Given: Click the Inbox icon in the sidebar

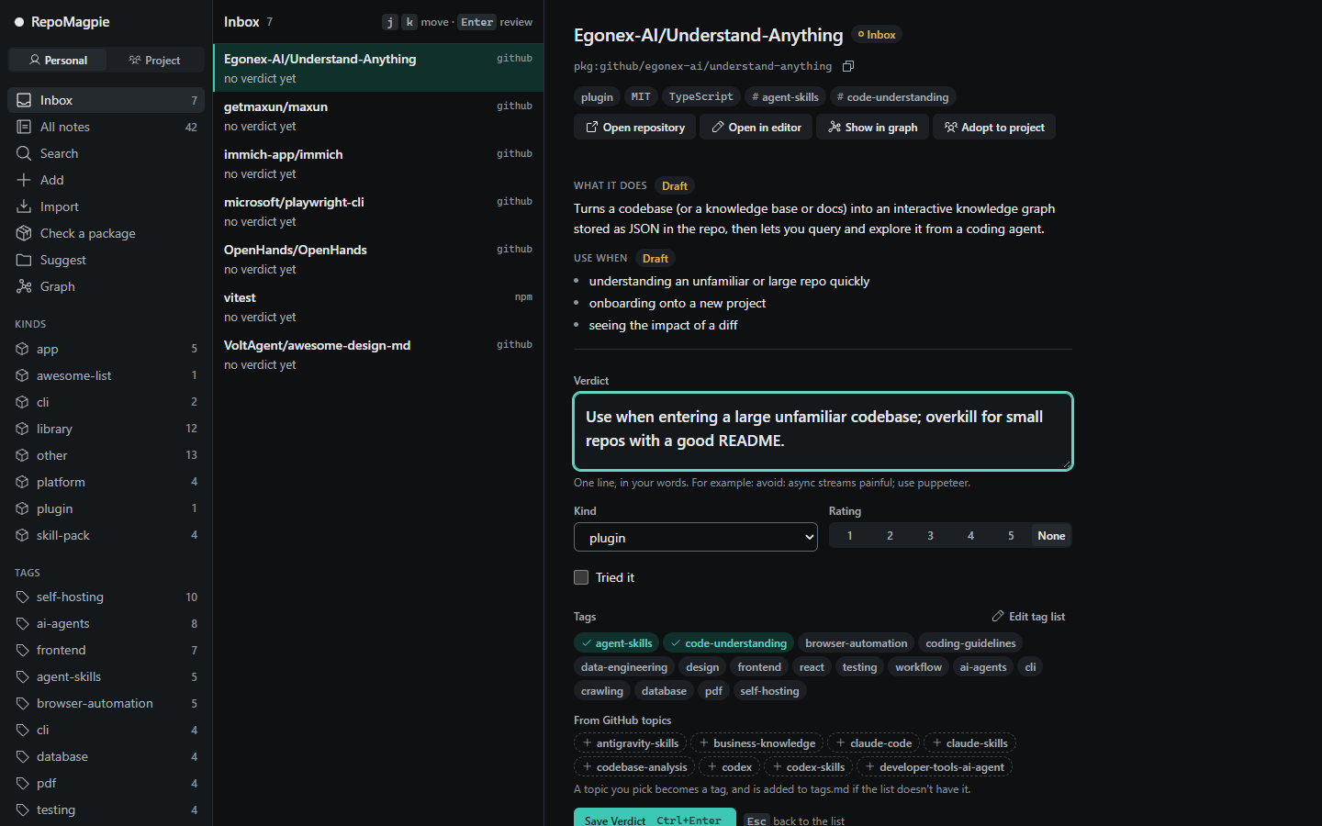Looking at the screenshot, I should (x=24, y=100).
